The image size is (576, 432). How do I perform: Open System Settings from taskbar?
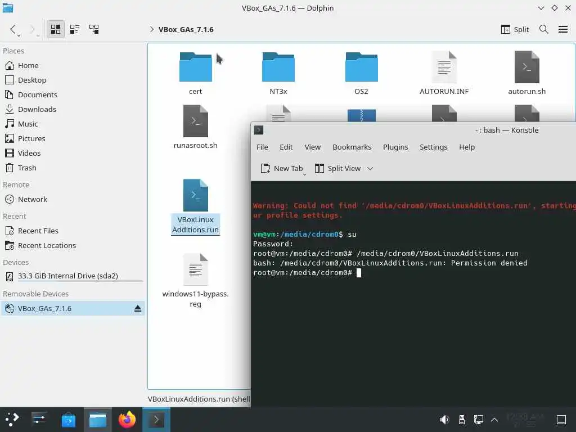pyautogui.click(x=39, y=420)
